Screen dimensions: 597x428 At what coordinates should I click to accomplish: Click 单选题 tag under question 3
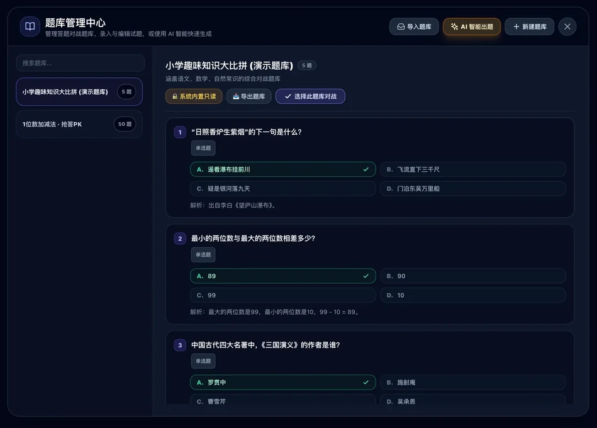point(203,361)
